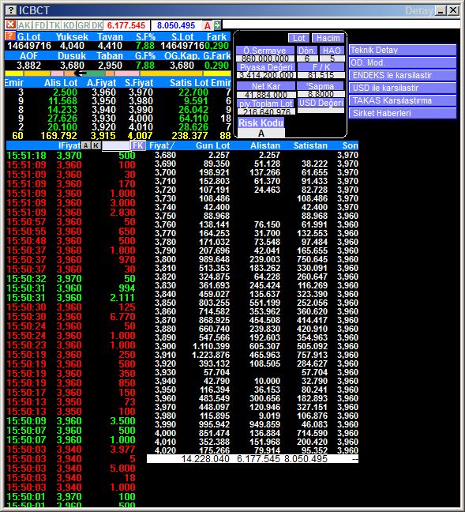
Task: Click the small A filter button near IFiyat
Action: pyautogui.click(x=86, y=145)
